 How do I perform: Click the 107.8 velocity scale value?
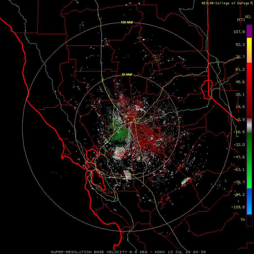(x=239, y=32)
